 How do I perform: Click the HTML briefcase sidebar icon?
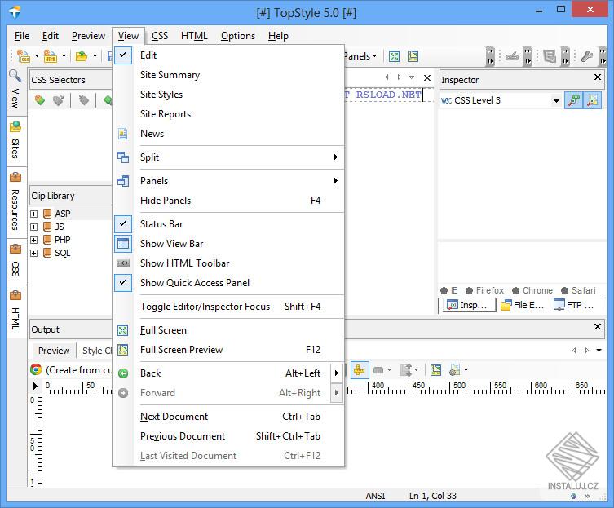click(15, 295)
